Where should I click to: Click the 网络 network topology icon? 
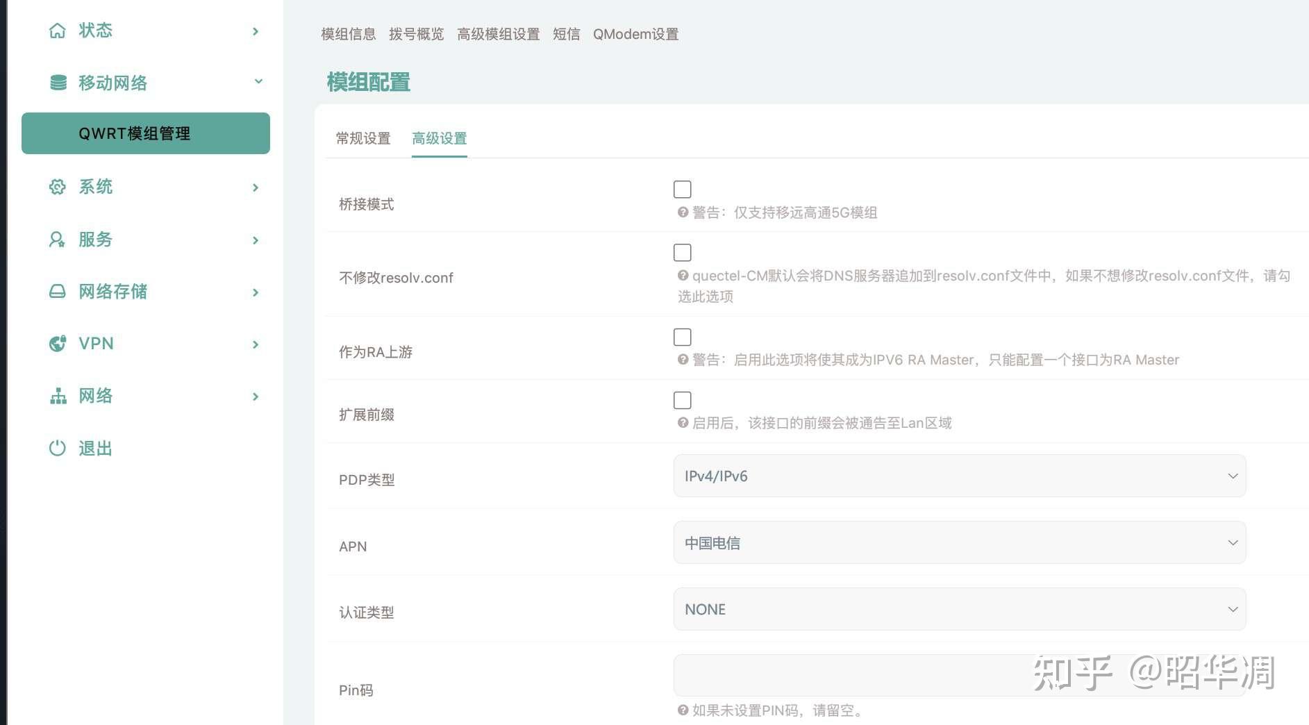[x=58, y=395]
